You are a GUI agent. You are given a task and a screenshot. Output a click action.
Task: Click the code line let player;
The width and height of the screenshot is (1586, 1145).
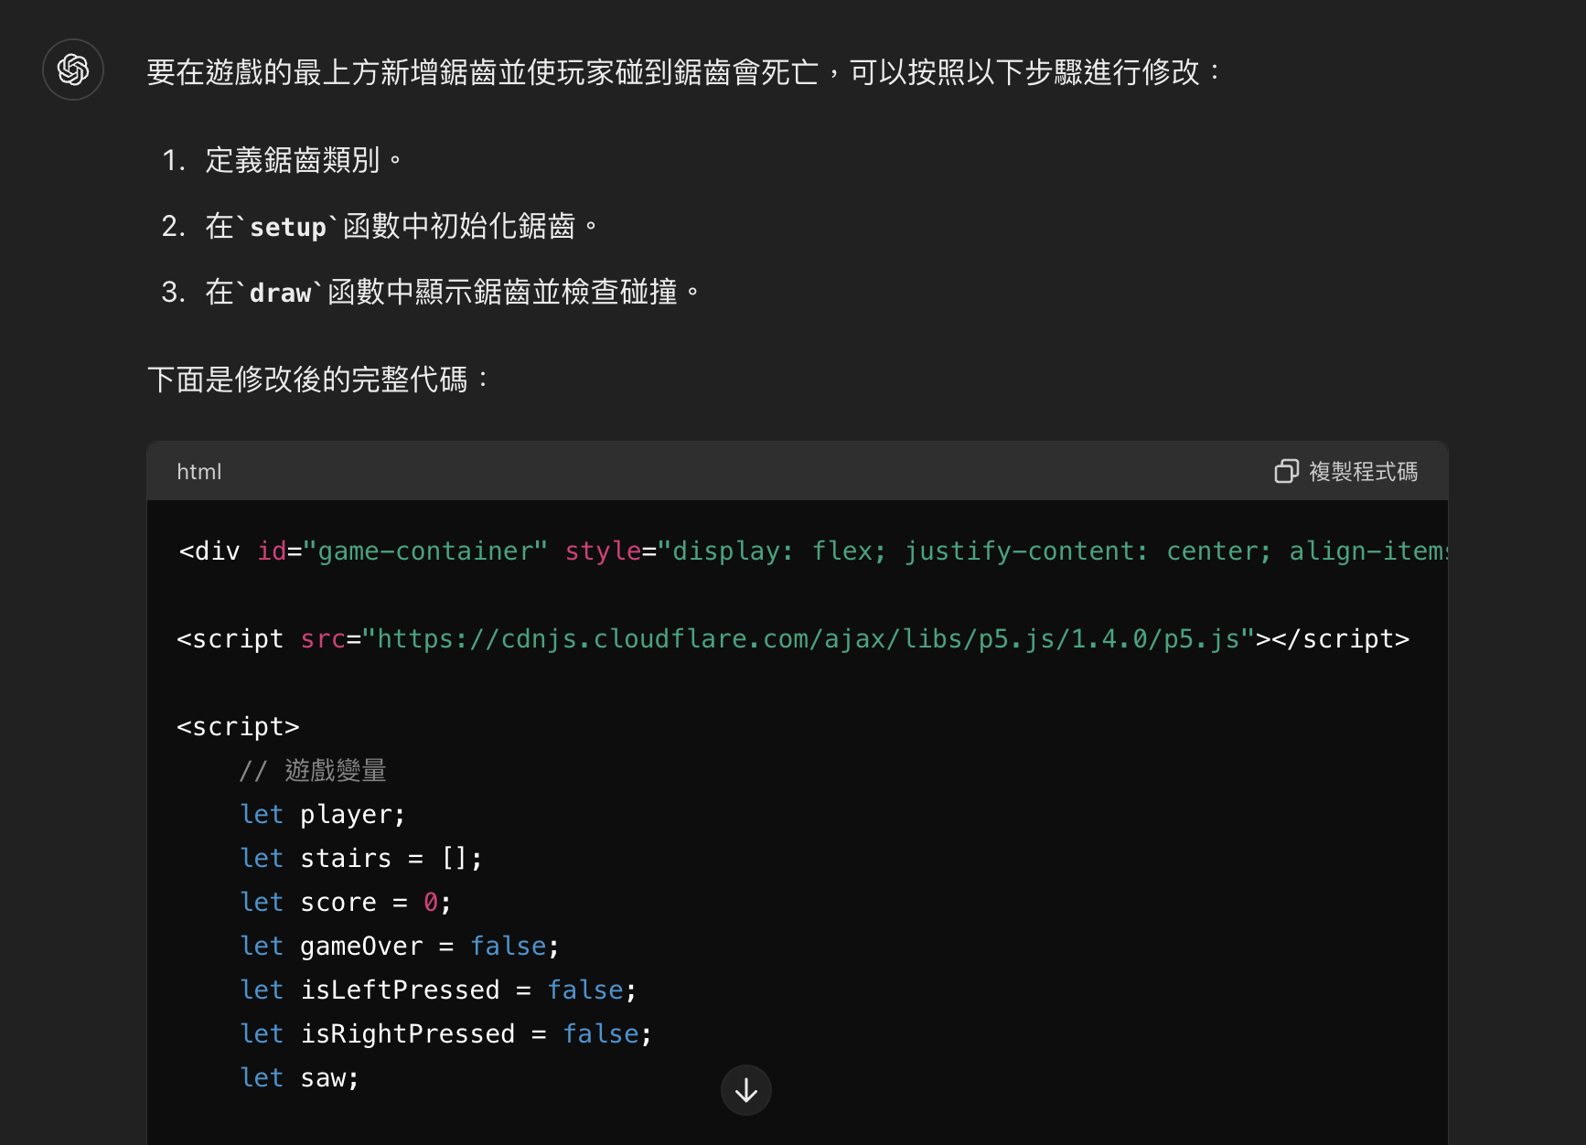pos(322,814)
